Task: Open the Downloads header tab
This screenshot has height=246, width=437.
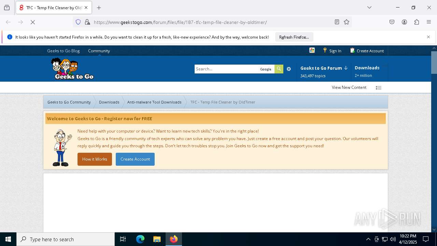Action: click(x=369, y=71)
